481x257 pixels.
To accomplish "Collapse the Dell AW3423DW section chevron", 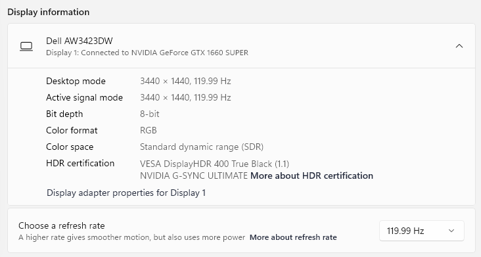I will (459, 46).
